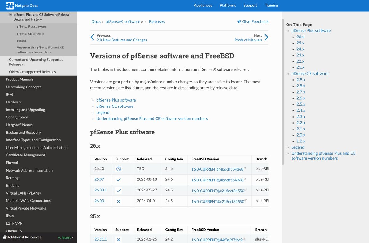Image resolution: width=369 pixels, height=243 pixels.
Task: Open Older/Unsupported Releases in sidebar
Action: point(32,72)
